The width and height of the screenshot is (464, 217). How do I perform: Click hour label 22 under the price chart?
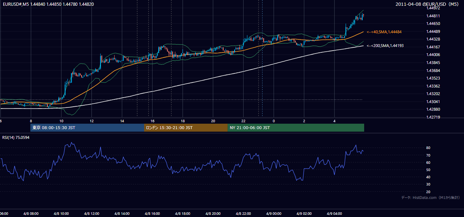point(243,121)
